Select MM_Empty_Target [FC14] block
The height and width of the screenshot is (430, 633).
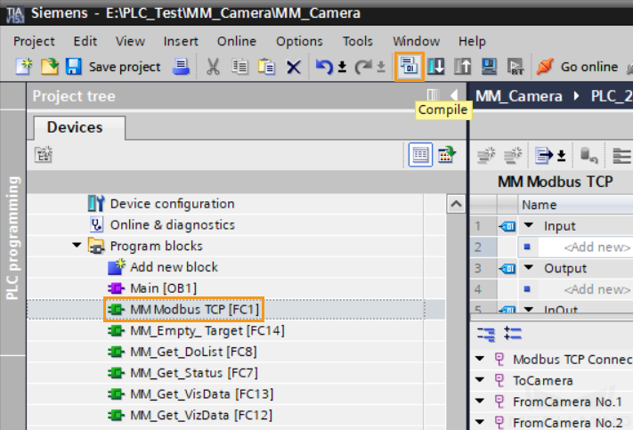[x=196, y=330]
